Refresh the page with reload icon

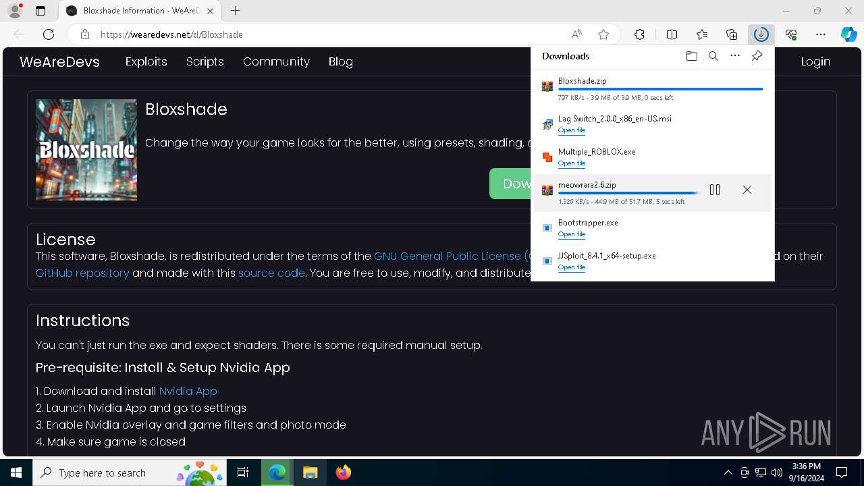[49, 34]
